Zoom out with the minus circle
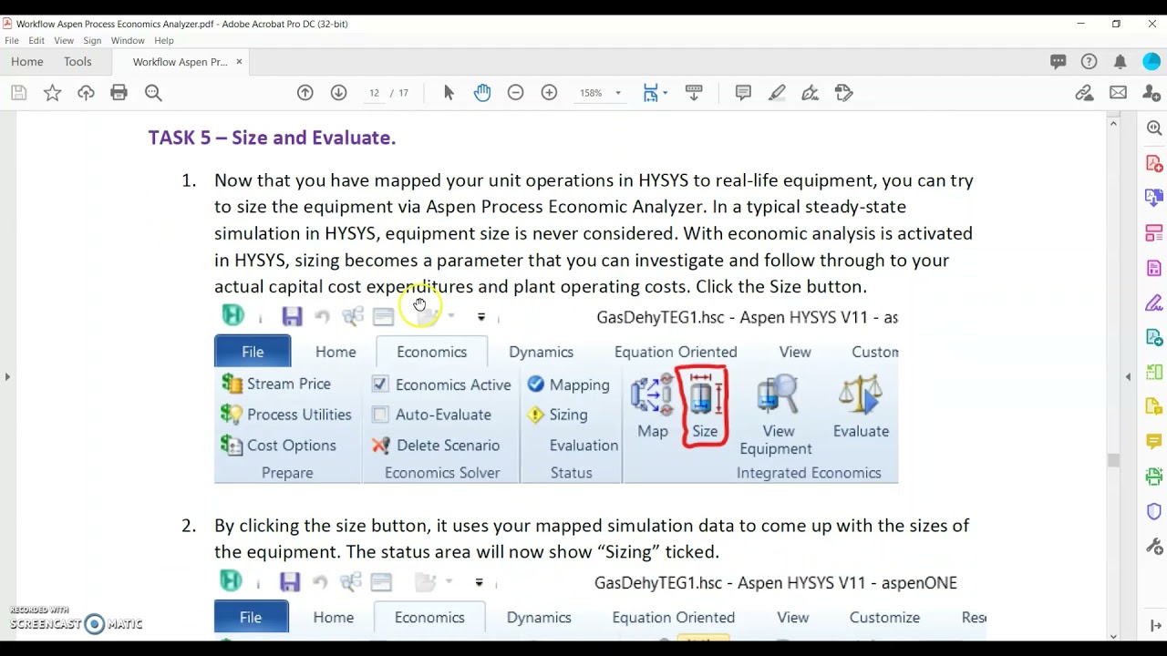Screen dimensions: 1167x656 [x=515, y=92]
